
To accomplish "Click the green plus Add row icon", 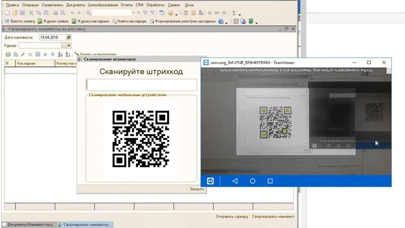I will pos(8,54).
